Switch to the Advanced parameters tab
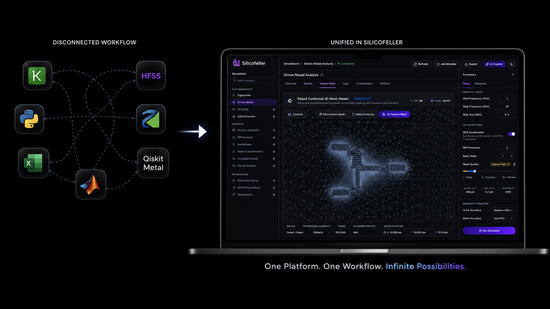The image size is (550, 309). pyautogui.click(x=480, y=83)
